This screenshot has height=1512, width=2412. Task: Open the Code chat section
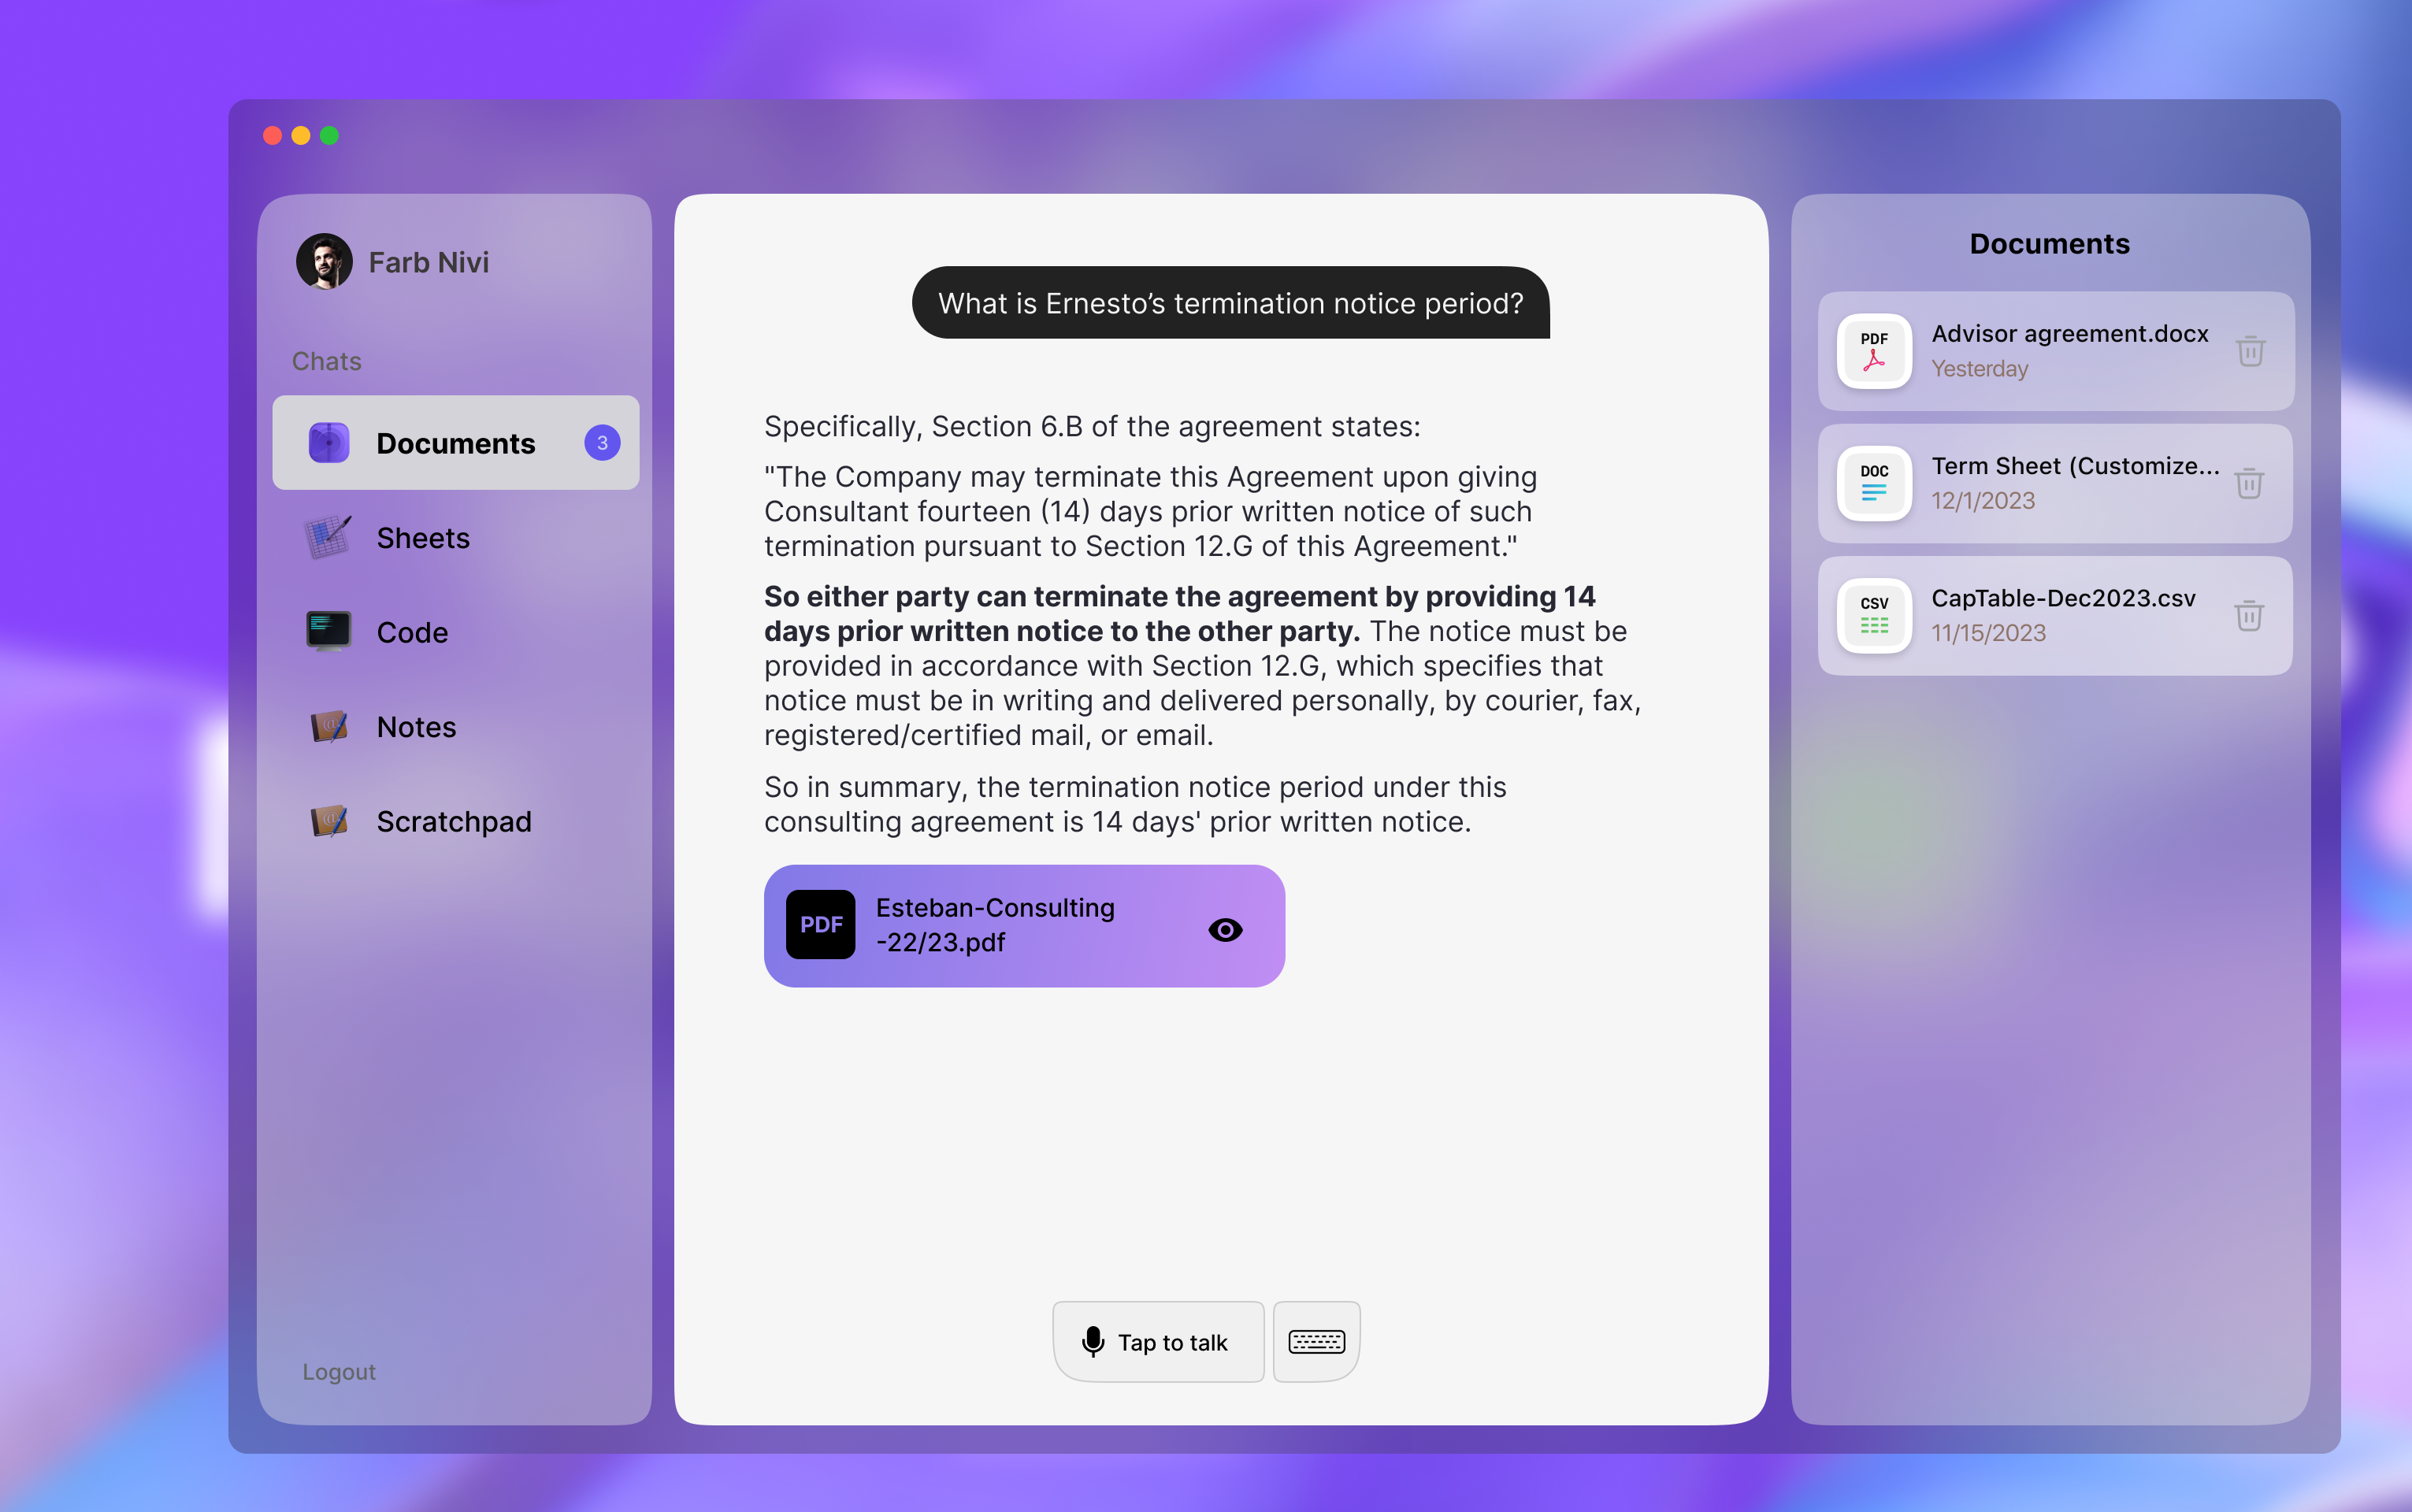coord(411,631)
